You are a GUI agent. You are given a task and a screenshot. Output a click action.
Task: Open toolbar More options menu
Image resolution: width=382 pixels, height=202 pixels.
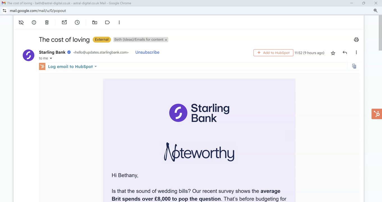pos(119,22)
